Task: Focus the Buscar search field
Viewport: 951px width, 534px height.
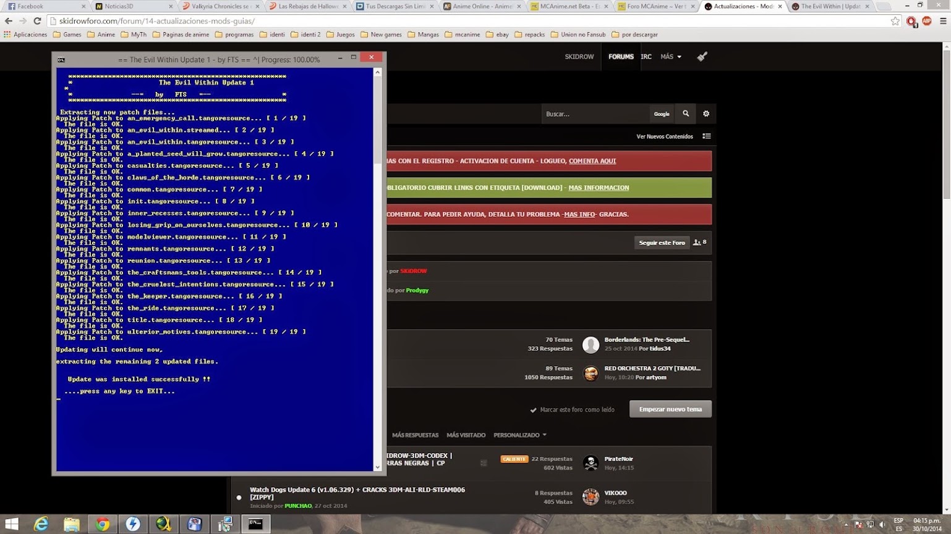Action: tap(595, 114)
